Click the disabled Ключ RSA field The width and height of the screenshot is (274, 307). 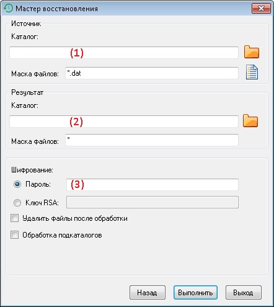click(x=152, y=202)
